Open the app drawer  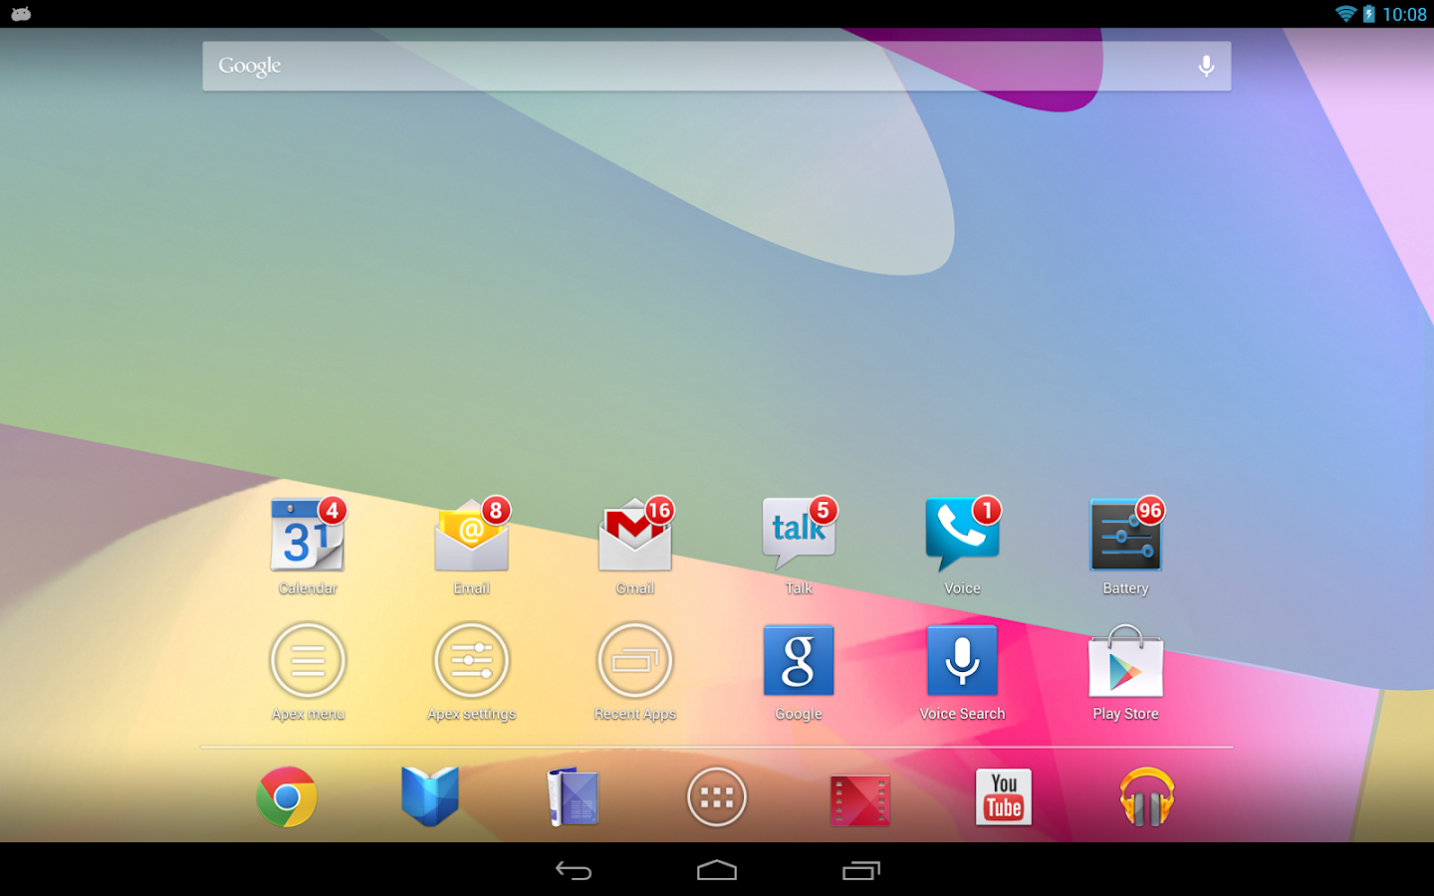[x=717, y=796]
